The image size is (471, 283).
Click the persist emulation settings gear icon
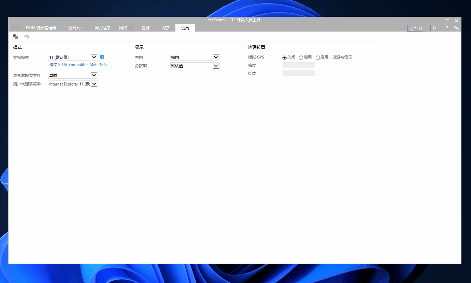(15, 36)
